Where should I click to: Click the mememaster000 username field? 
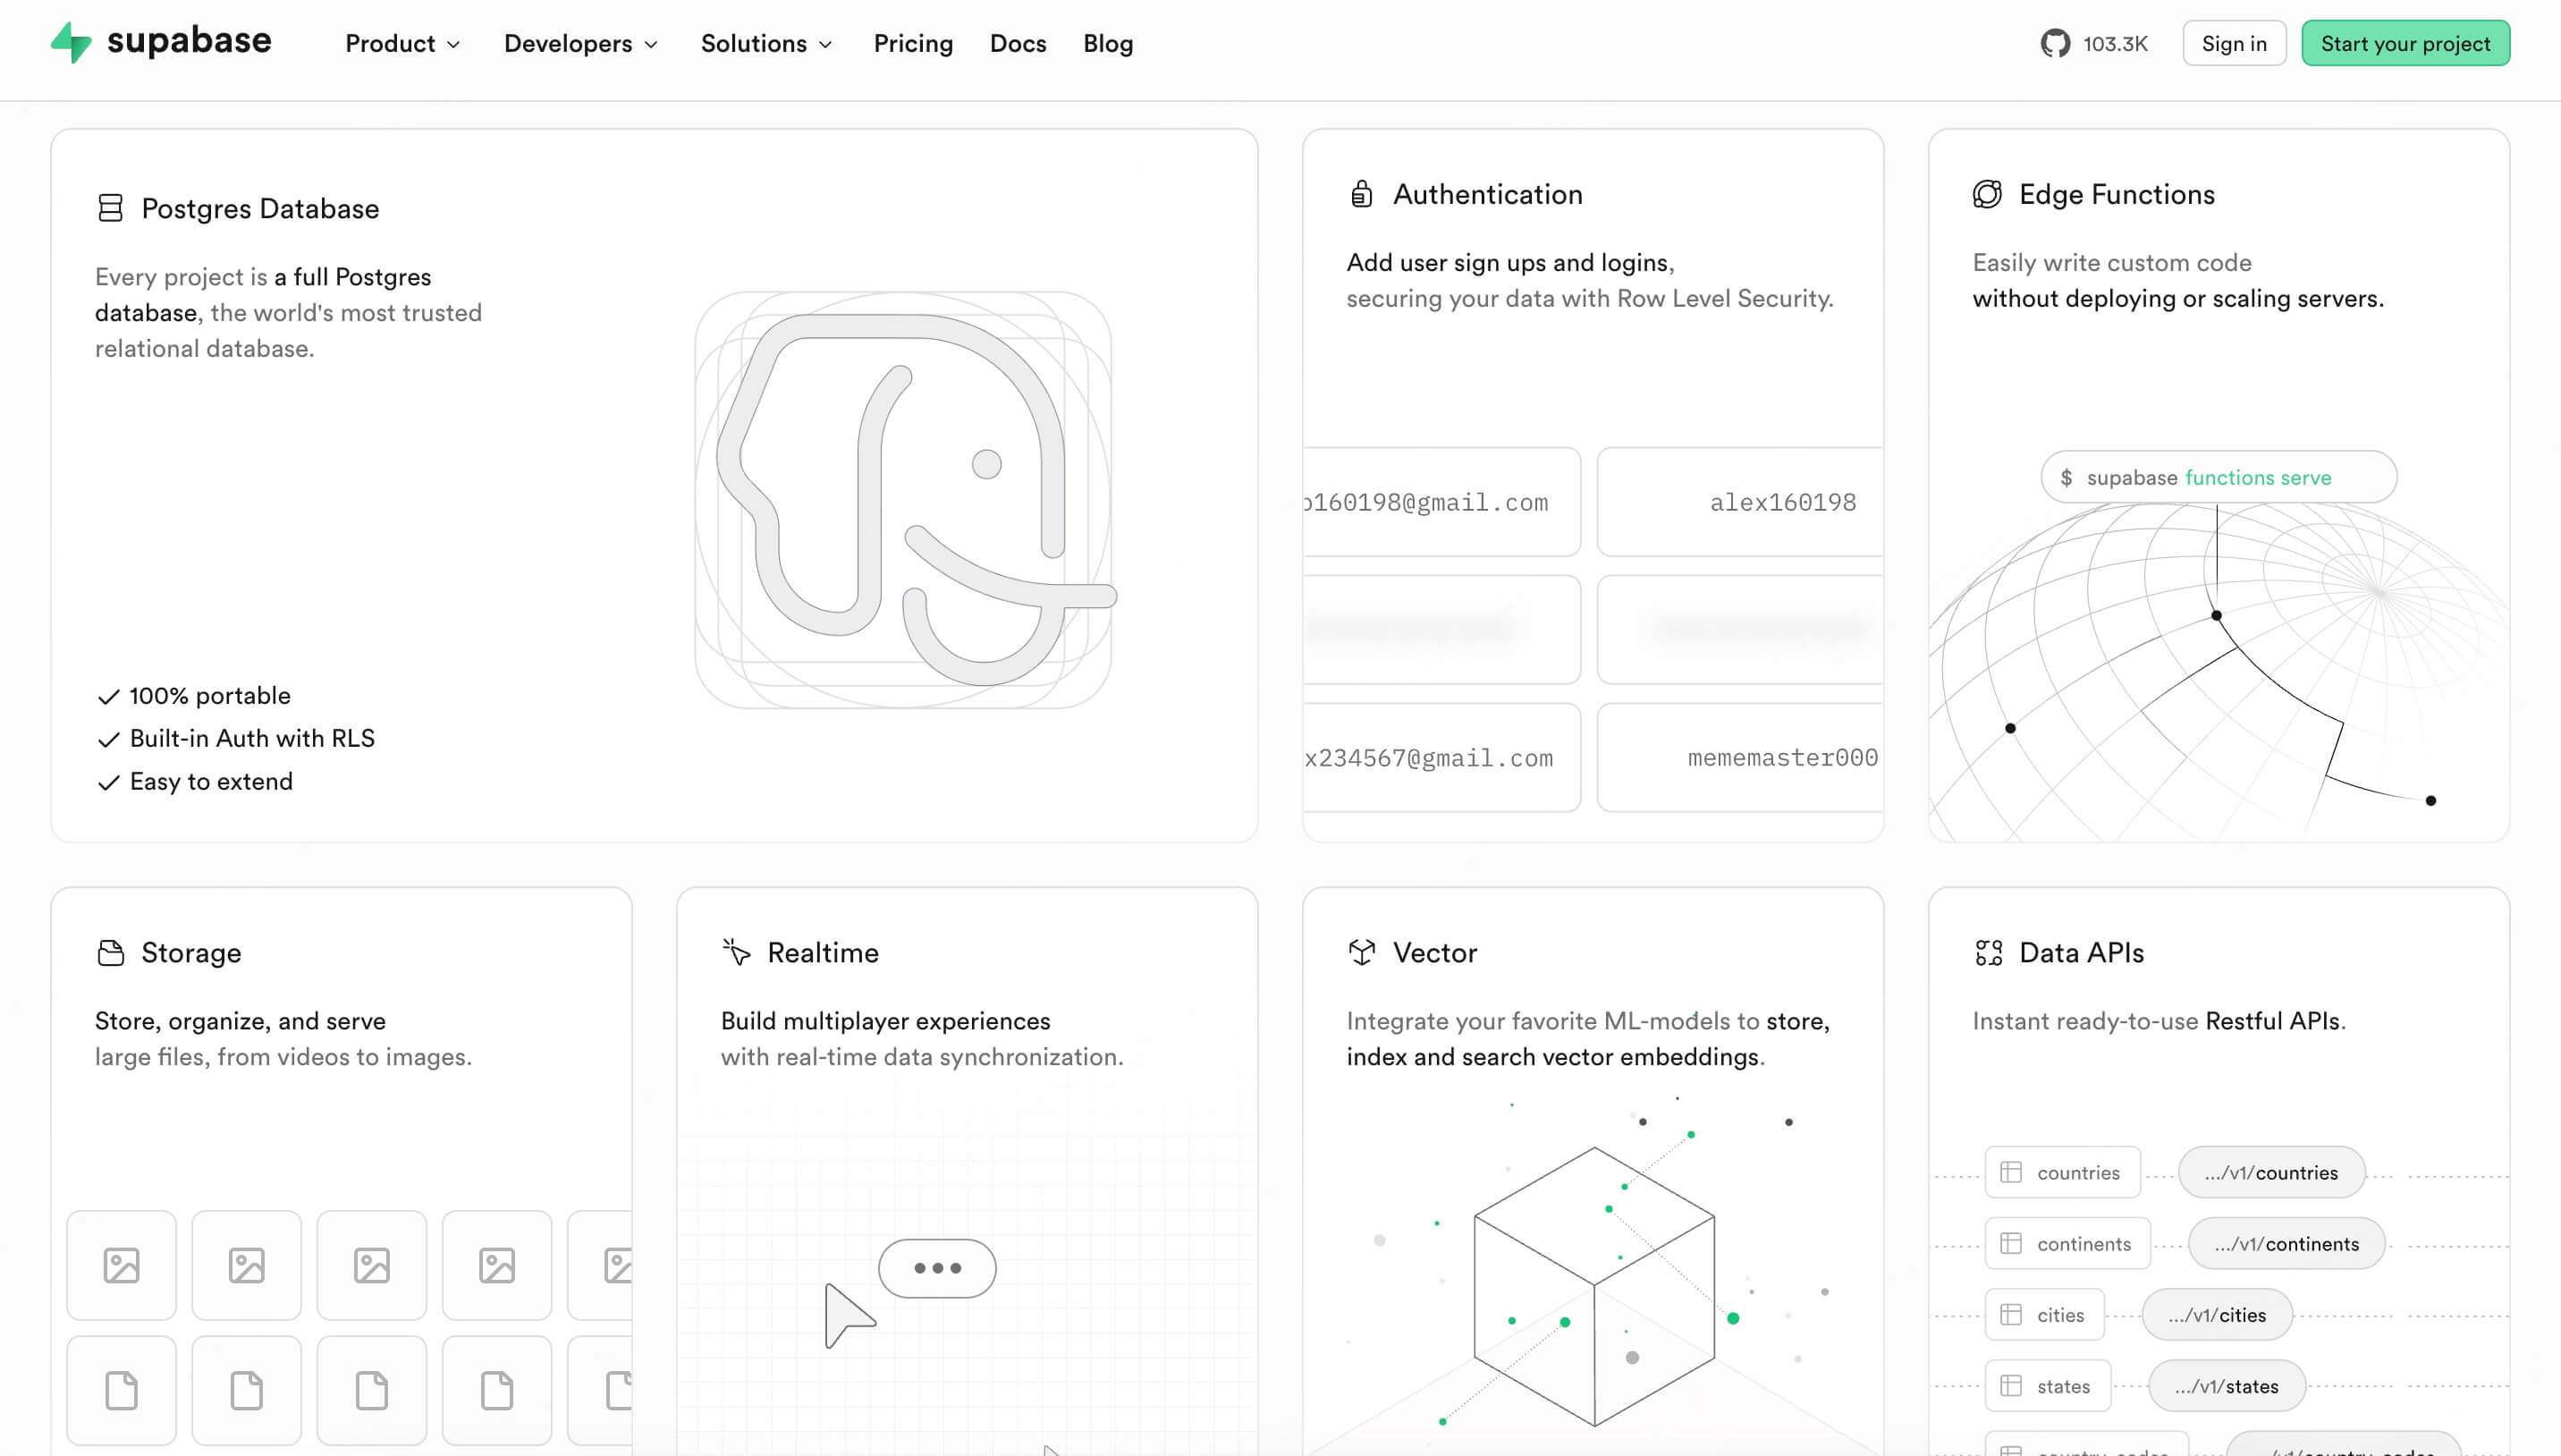(1740, 757)
